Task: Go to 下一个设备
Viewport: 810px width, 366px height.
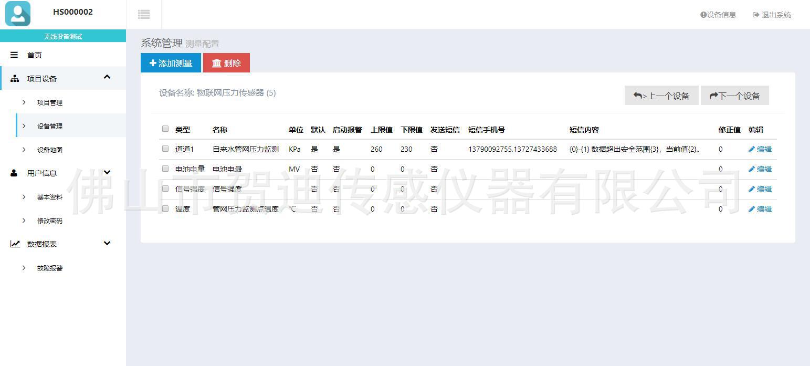Action: click(734, 96)
